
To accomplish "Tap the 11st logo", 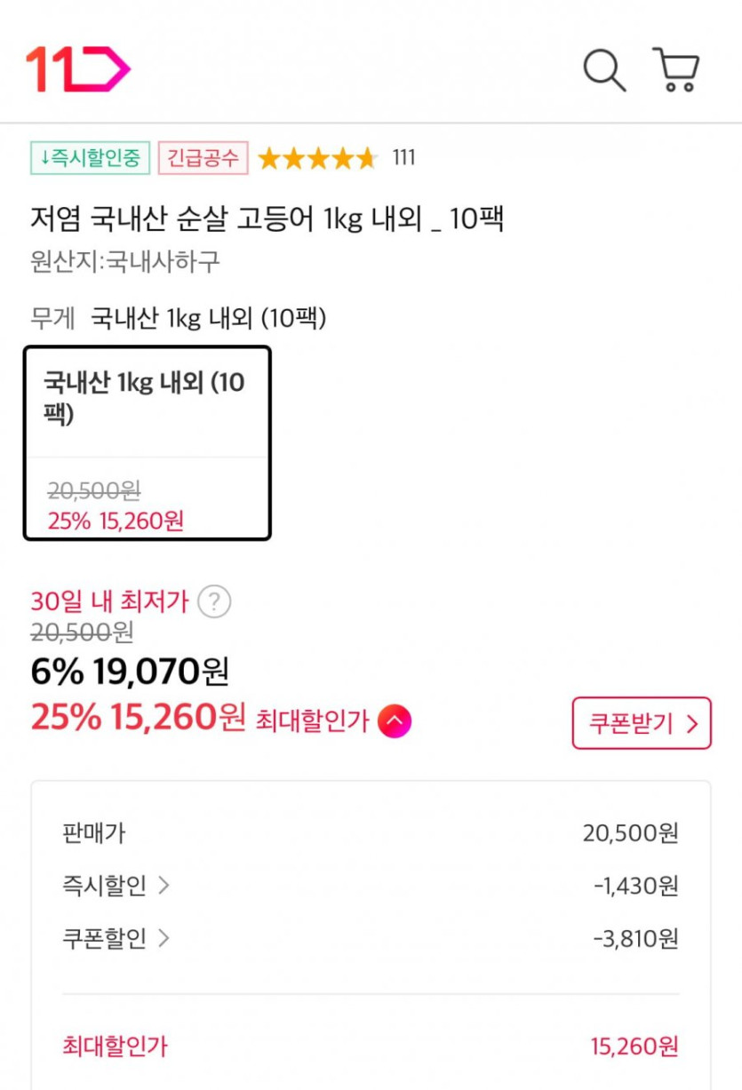I will pos(78,68).
